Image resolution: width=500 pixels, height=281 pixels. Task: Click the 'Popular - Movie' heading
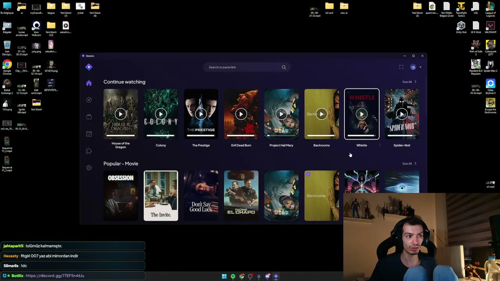[x=121, y=164]
